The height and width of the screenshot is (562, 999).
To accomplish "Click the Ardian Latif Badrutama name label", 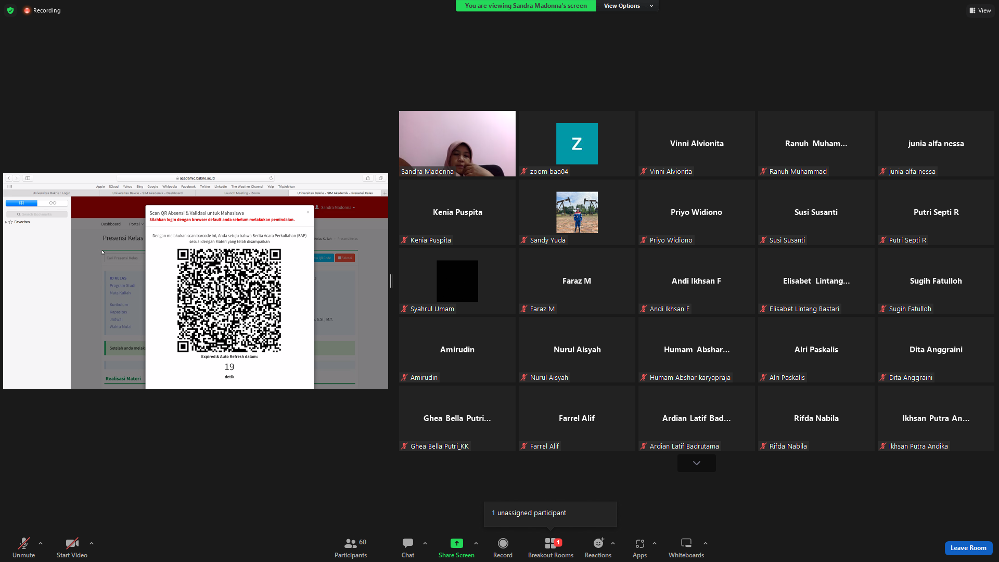I will tap(684, 446).
